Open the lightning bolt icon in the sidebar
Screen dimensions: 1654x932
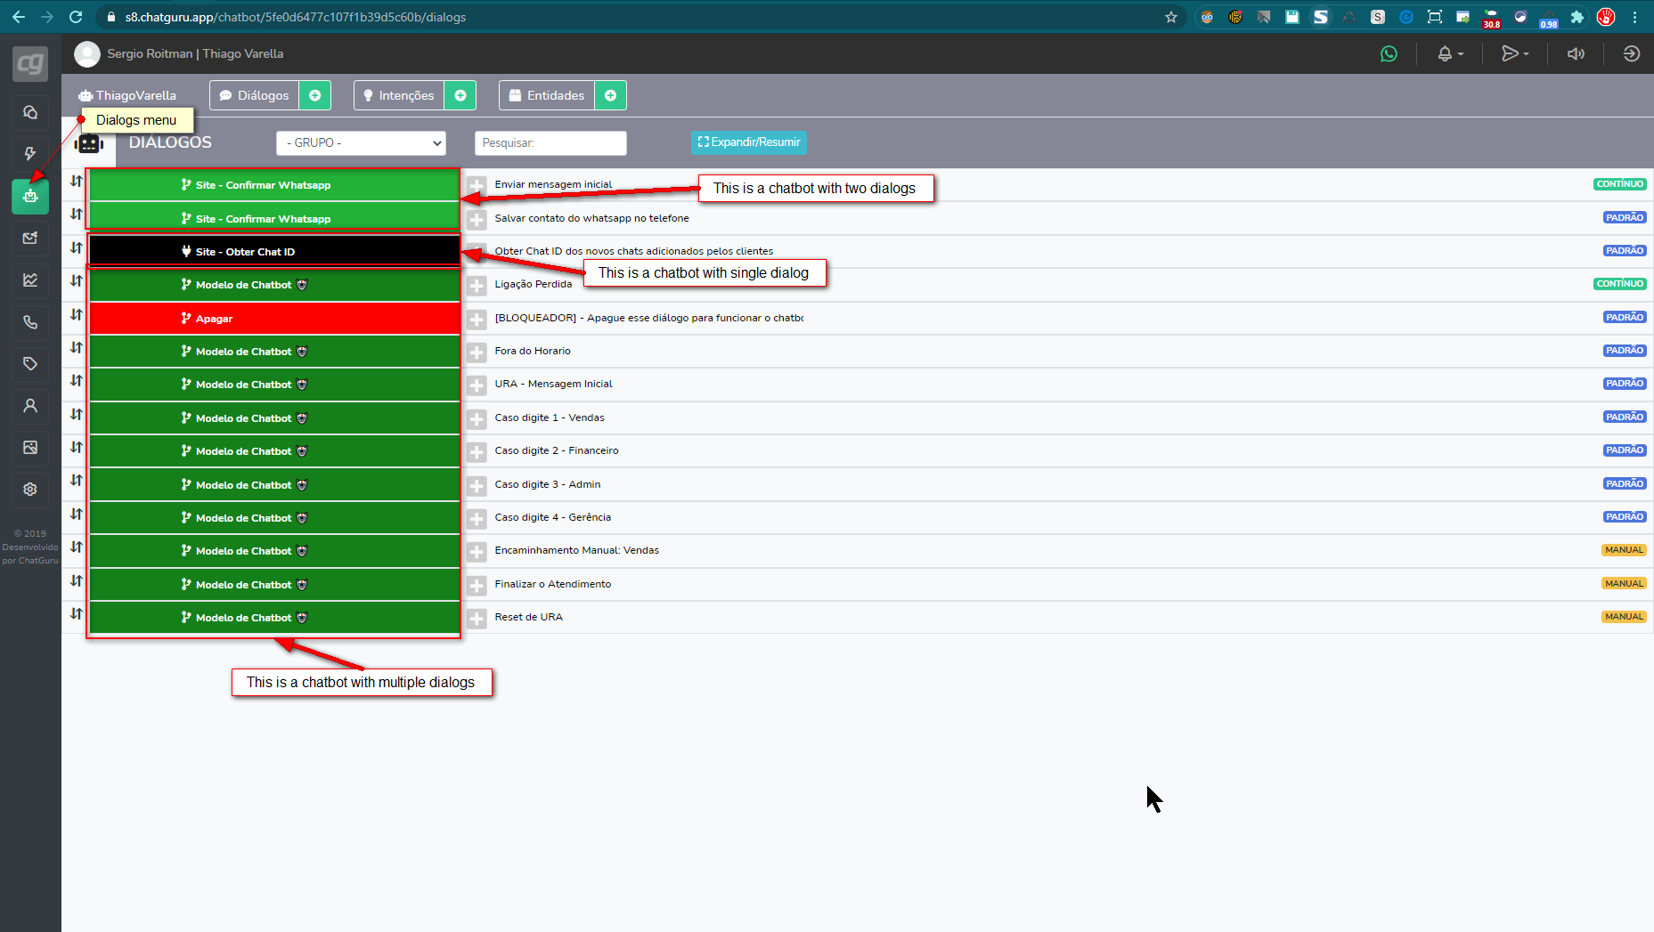click(x=30, y=154)
